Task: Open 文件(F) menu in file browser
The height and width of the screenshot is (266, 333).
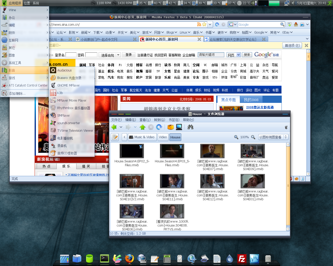Action: (x=116, y=120)
